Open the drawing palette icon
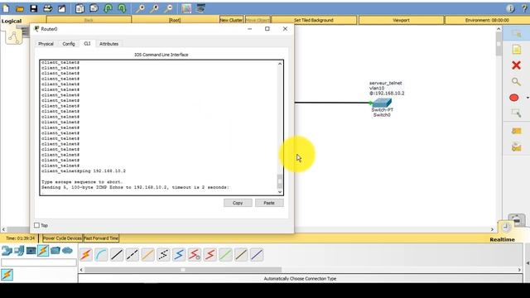Viewport: 530px width, 298px height. point(186,8)
